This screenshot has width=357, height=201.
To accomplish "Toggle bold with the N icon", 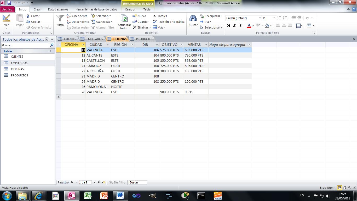I will tap(228, 26).
